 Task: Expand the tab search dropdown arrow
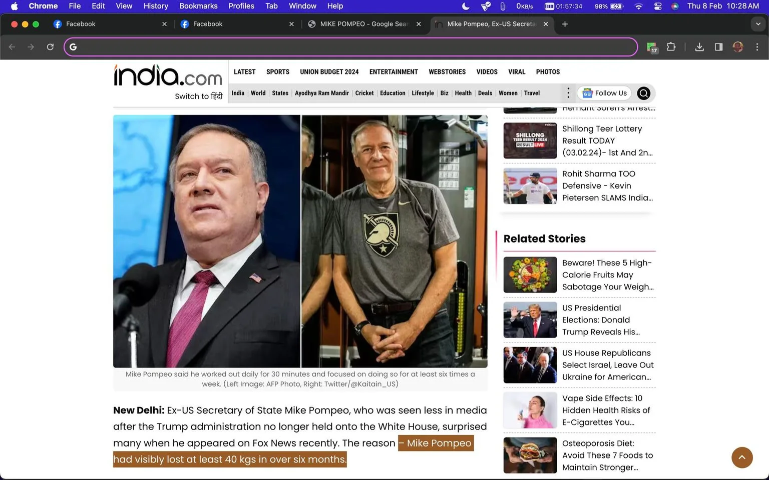pos(758,24)
